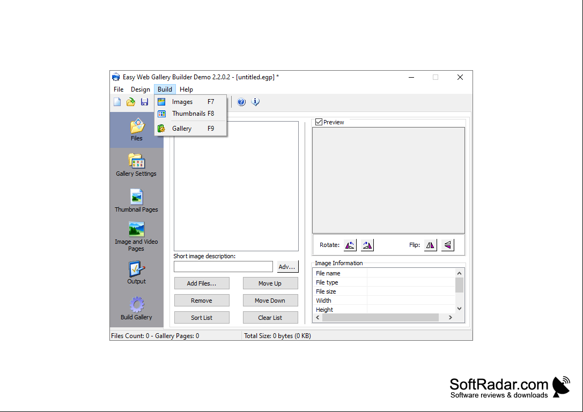Open the File menu
Viewport: 583px width, 412px height.
click(x=119, y=89)
